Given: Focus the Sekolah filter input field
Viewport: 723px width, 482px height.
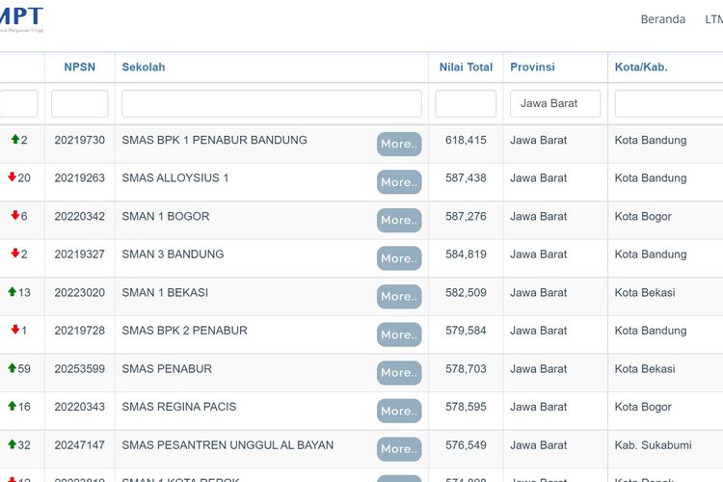Looking at the screenshot, I should click(272, 103).
